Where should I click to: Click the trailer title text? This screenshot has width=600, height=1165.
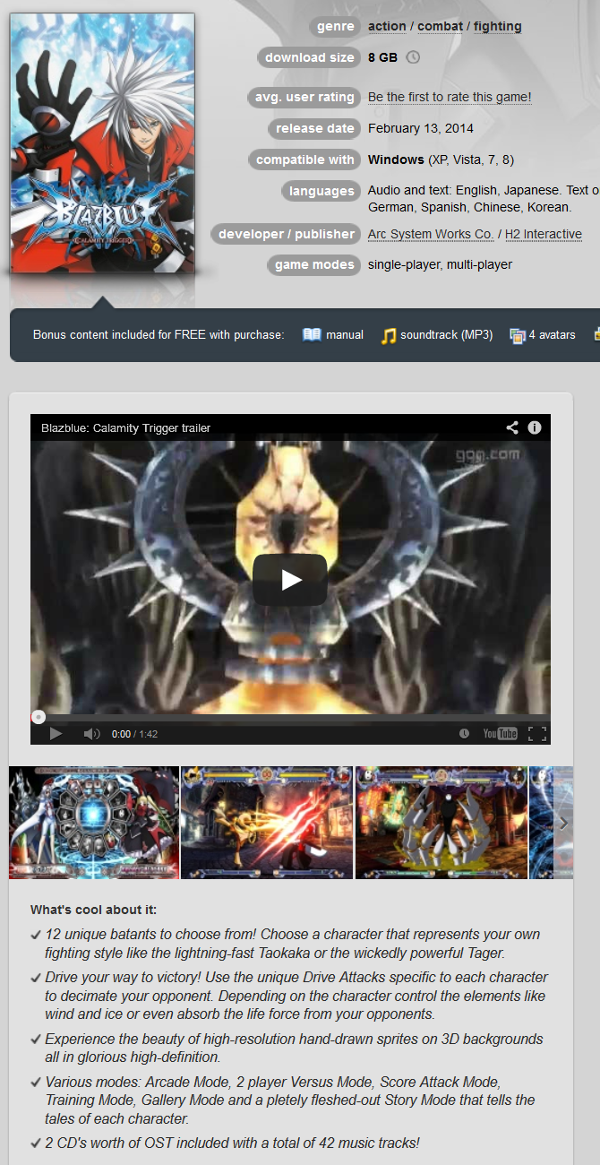pos(125,428)
